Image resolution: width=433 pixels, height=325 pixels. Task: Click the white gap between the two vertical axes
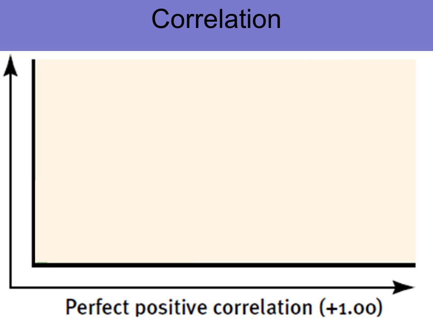(22, 166)
